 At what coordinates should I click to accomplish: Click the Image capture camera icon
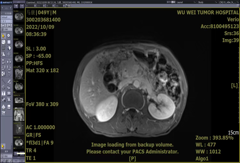(3, 113)
